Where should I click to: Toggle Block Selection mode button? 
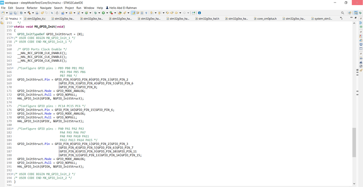coord(142,13)
